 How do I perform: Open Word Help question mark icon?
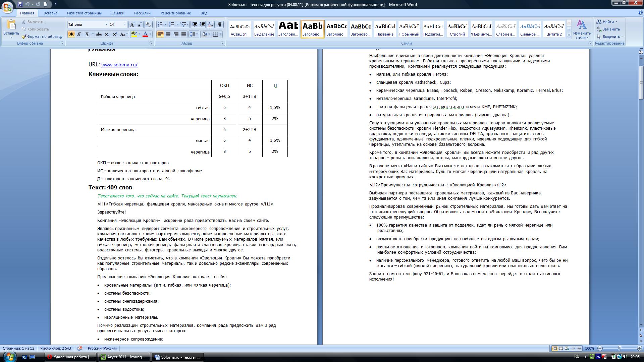click(640, 13)
